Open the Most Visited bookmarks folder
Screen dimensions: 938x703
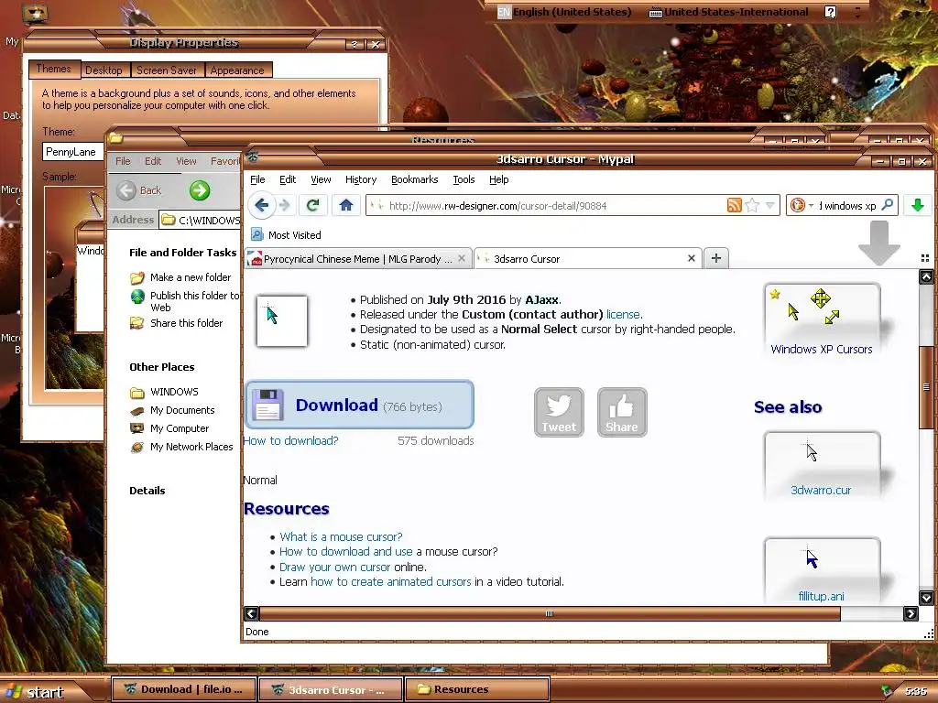(286, 235)
